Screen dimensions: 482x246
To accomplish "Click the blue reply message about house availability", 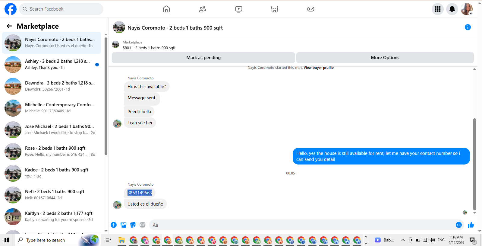I will coord(381,156).
